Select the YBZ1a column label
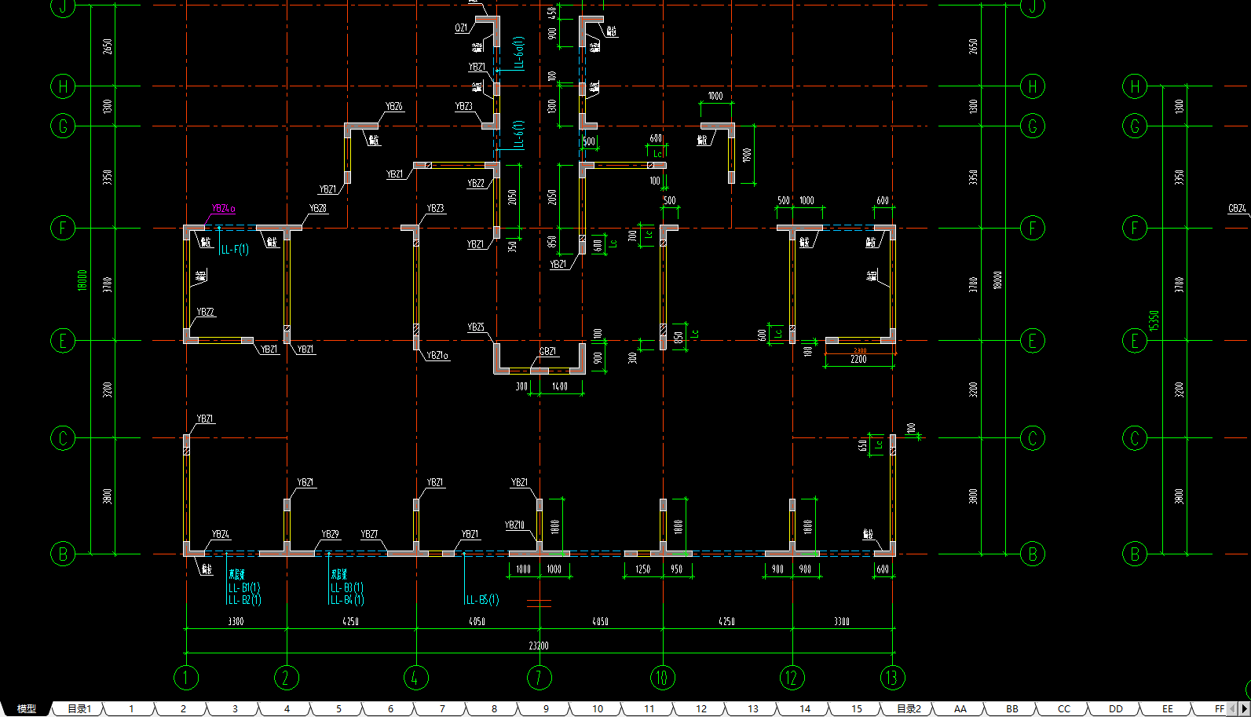Viewport: 1251px width, 717px height. pyautogui.click(x=437, y=356)
